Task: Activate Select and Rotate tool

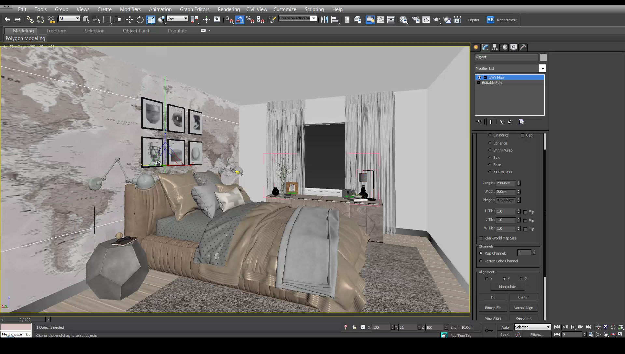Action: [x=140, y=20]
